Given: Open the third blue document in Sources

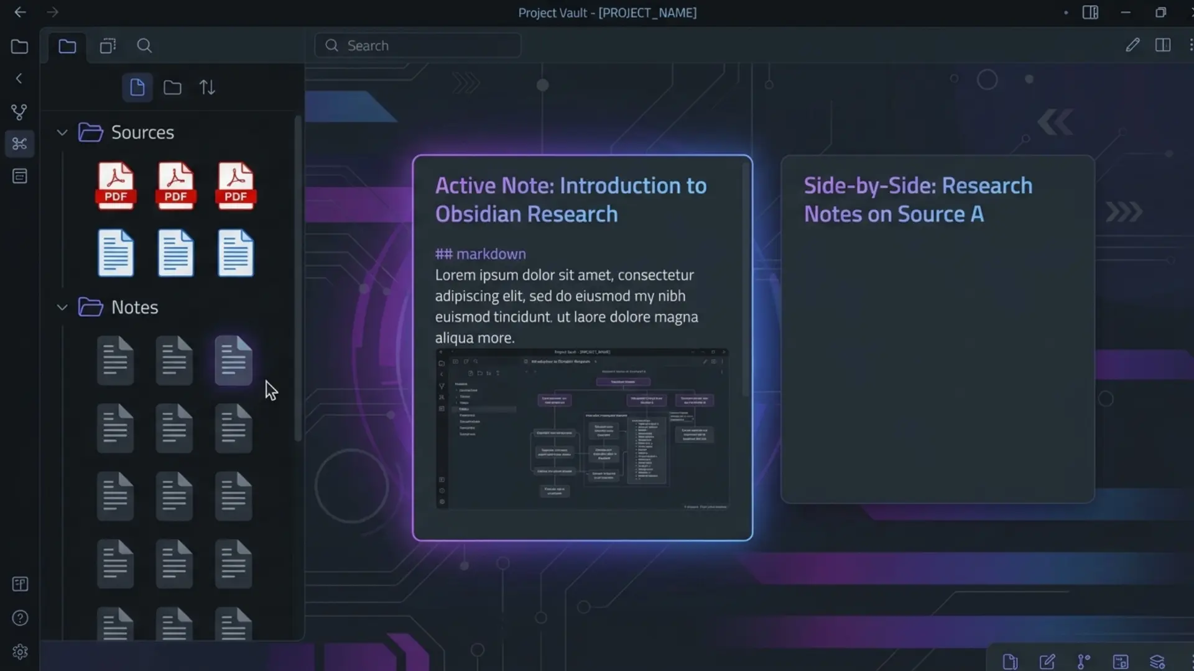Looking at the screenshot, I should (x=236, y=253).
